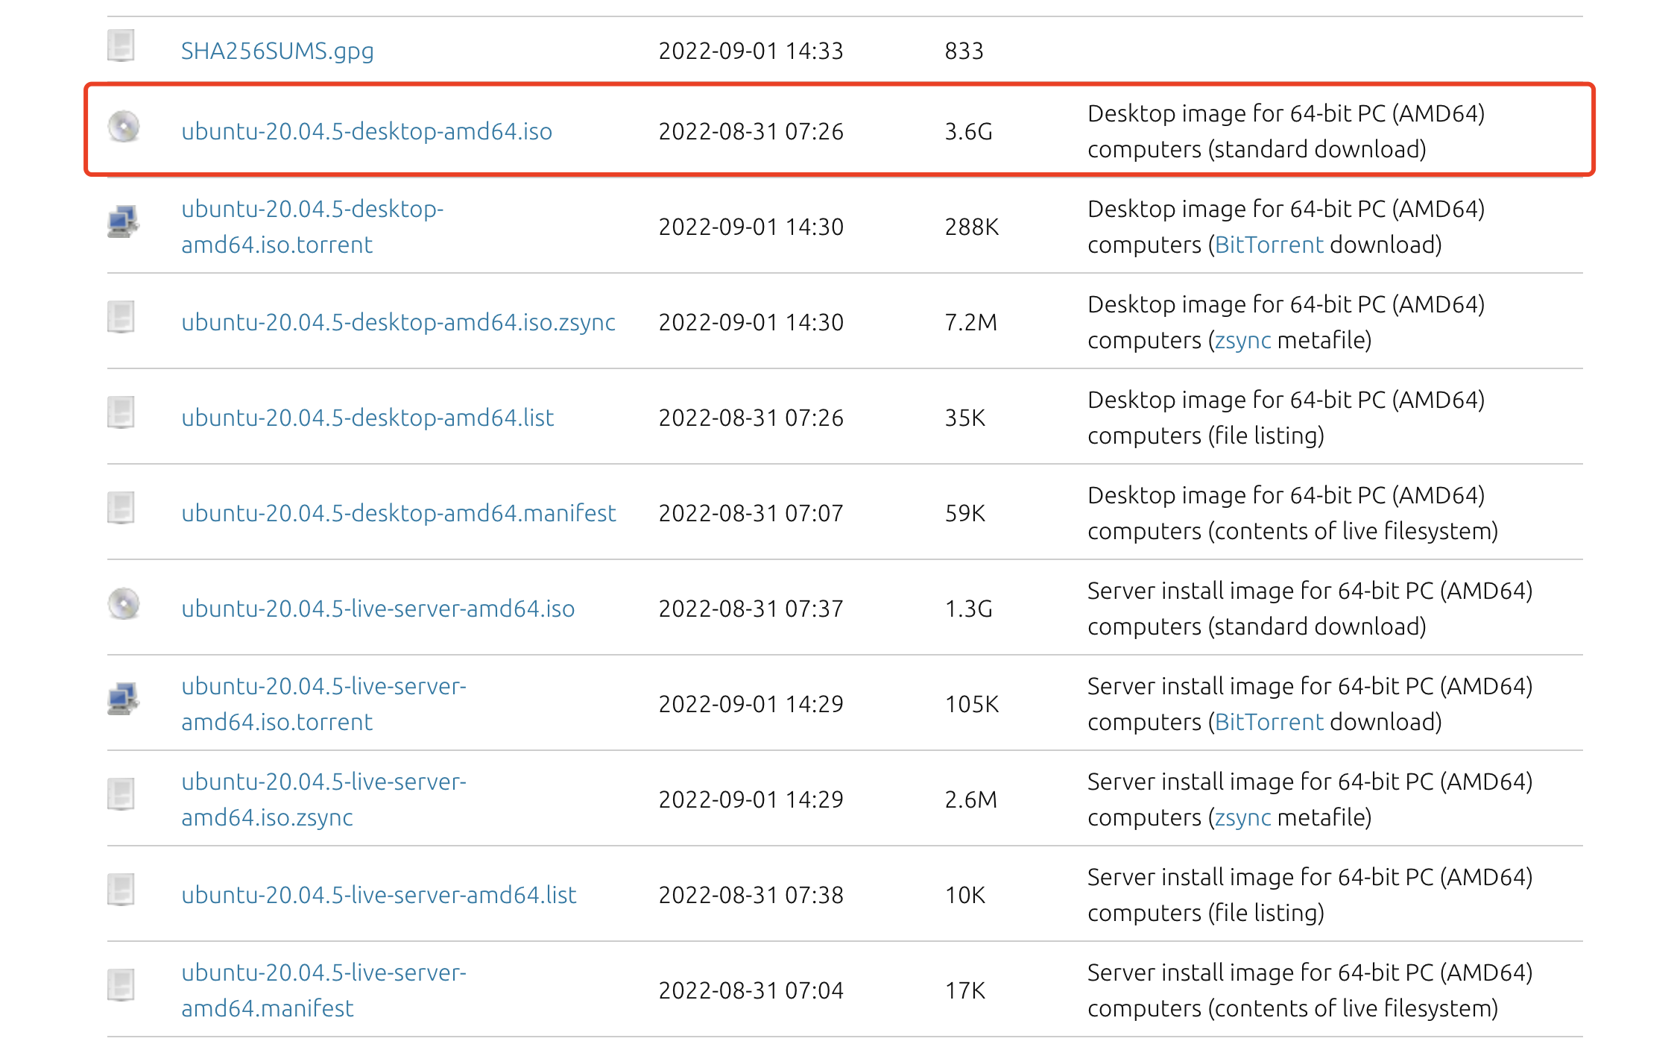Click the file icon beside live-server-amd64.manifest

(x=121, y=985)
